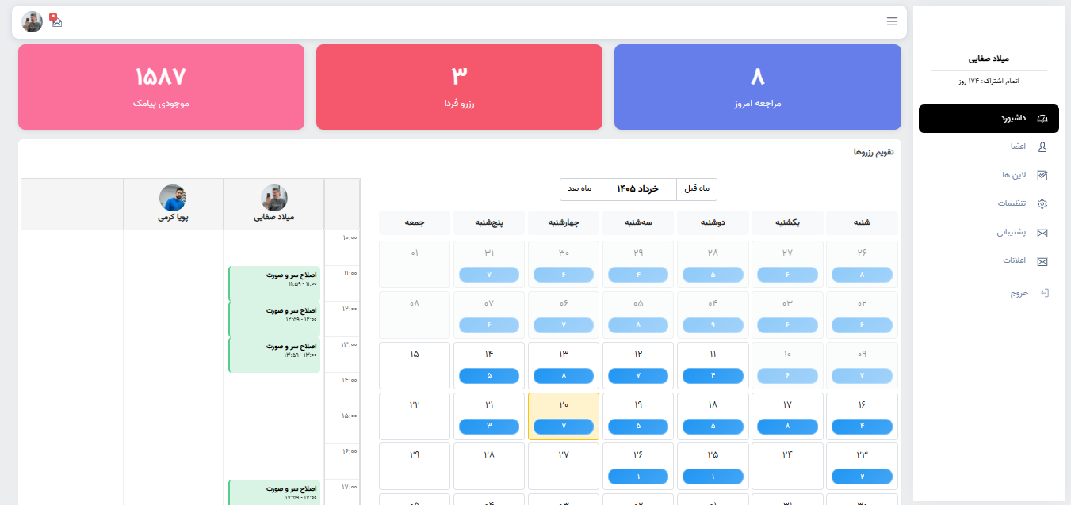Open the موجودی پیامک pink card
The height and width of the screenshot is (505, 1071).
point(161,87)
